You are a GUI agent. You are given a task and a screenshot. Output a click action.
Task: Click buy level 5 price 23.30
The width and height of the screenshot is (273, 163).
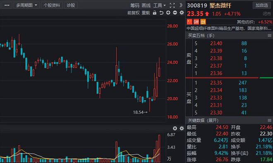click(x=216, y=113)
